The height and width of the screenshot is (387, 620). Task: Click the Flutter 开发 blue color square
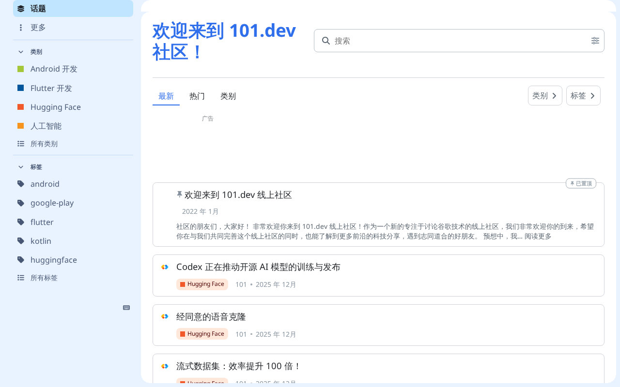coord(21,88)
